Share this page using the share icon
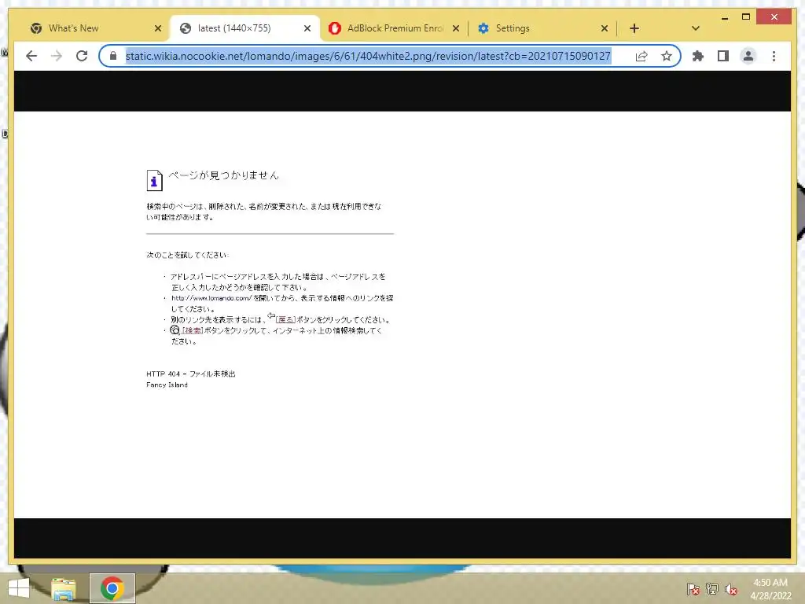 (x=641, y=56)
